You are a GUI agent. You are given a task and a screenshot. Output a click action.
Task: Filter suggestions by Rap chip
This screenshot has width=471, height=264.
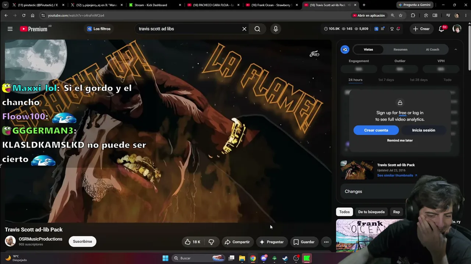point(396,212)
